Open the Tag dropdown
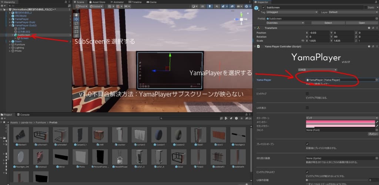The image size is (379, 185). 292,12
